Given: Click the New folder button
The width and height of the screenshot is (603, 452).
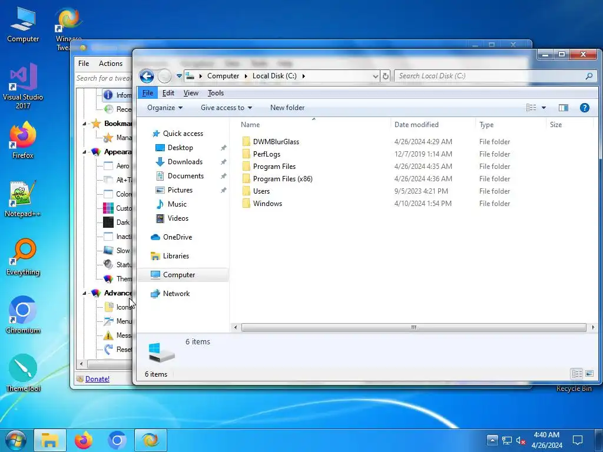Looking at the screenshot, I should 287,108.
